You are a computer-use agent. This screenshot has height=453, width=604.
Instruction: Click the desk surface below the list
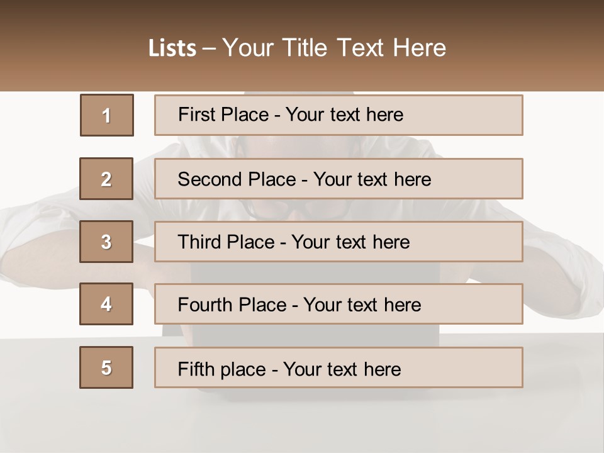[302, 422]
